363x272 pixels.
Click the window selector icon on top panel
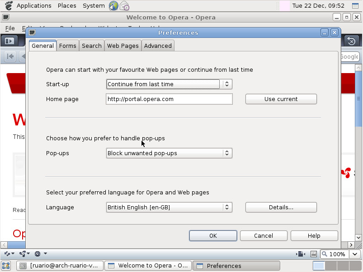point(355,5)
